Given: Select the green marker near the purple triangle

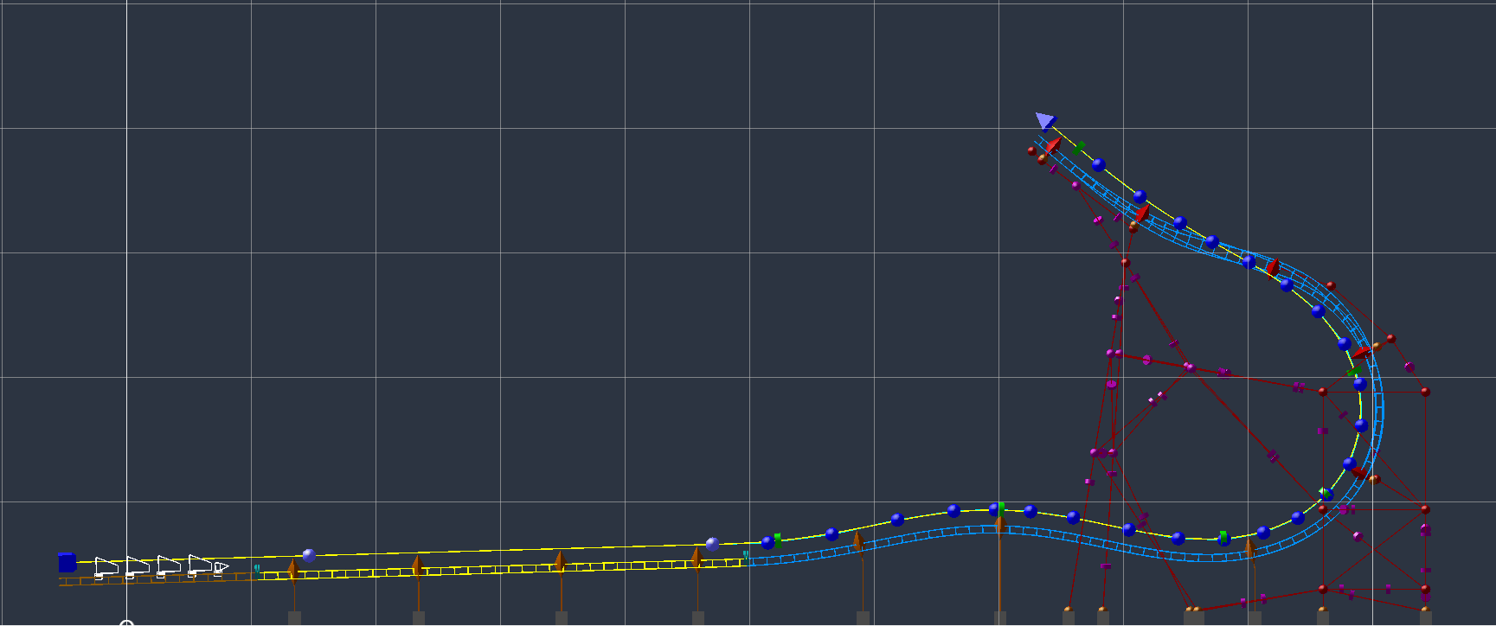Looking at the screenshot, I should point(1079,149).
